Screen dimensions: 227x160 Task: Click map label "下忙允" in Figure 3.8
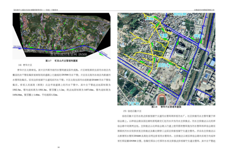[x=133, y=103]
